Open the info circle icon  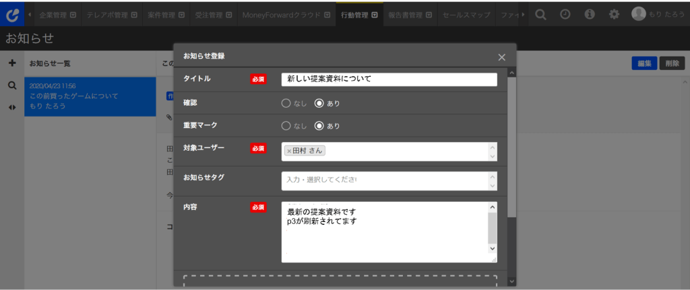coord(589,14)
